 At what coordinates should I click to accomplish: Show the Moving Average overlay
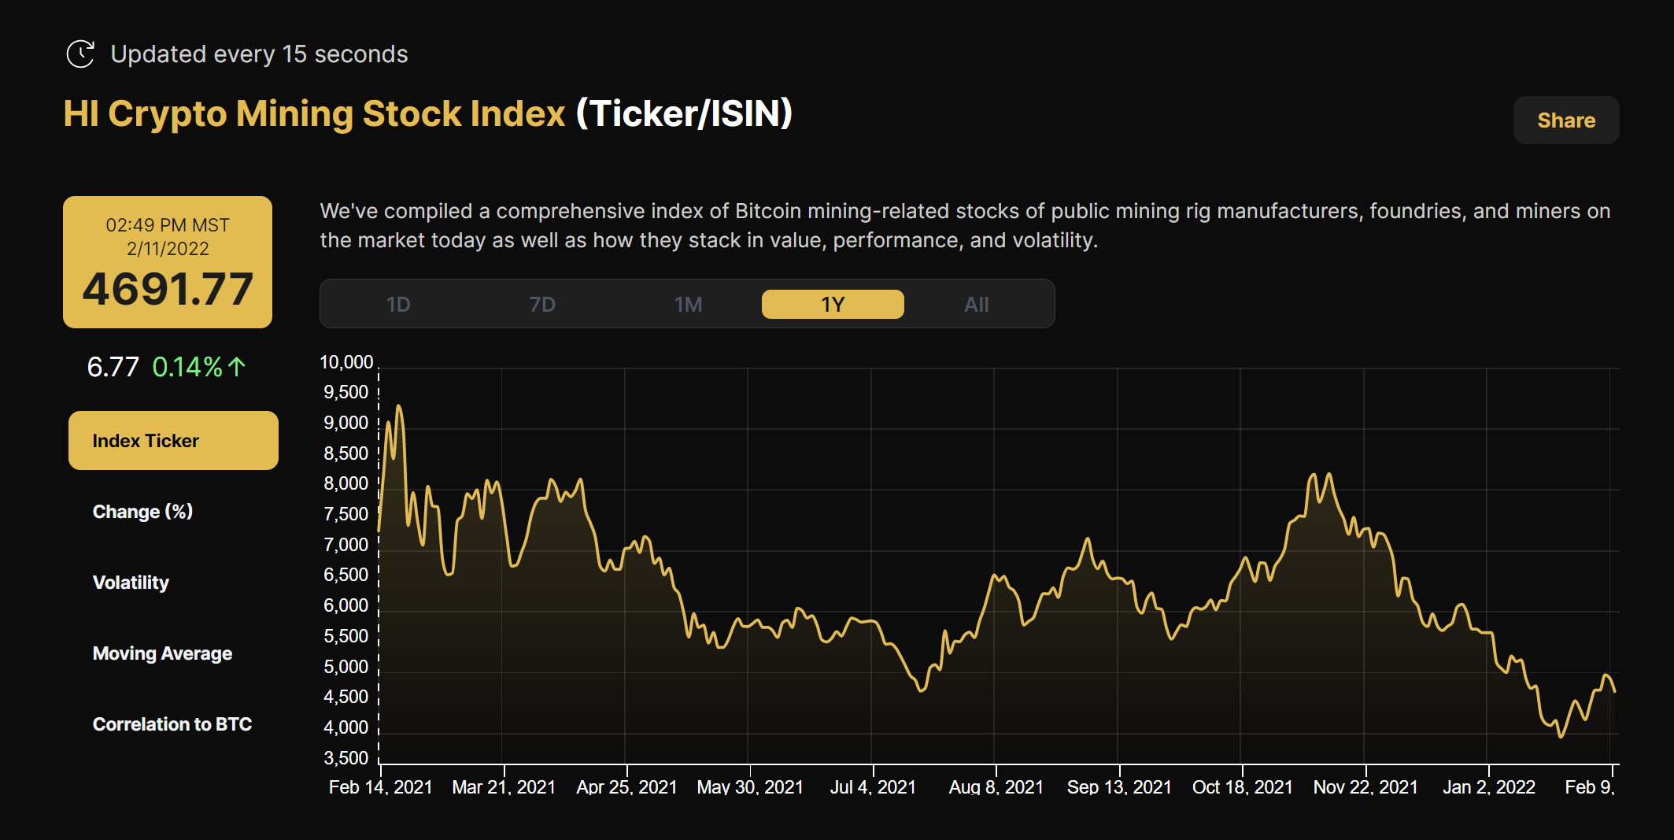162,653
